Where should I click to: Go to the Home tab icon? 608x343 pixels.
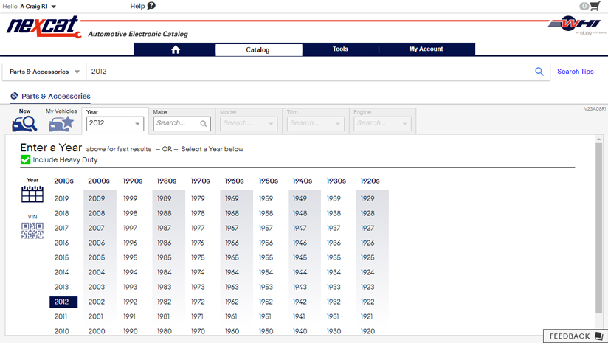point(176,49)
